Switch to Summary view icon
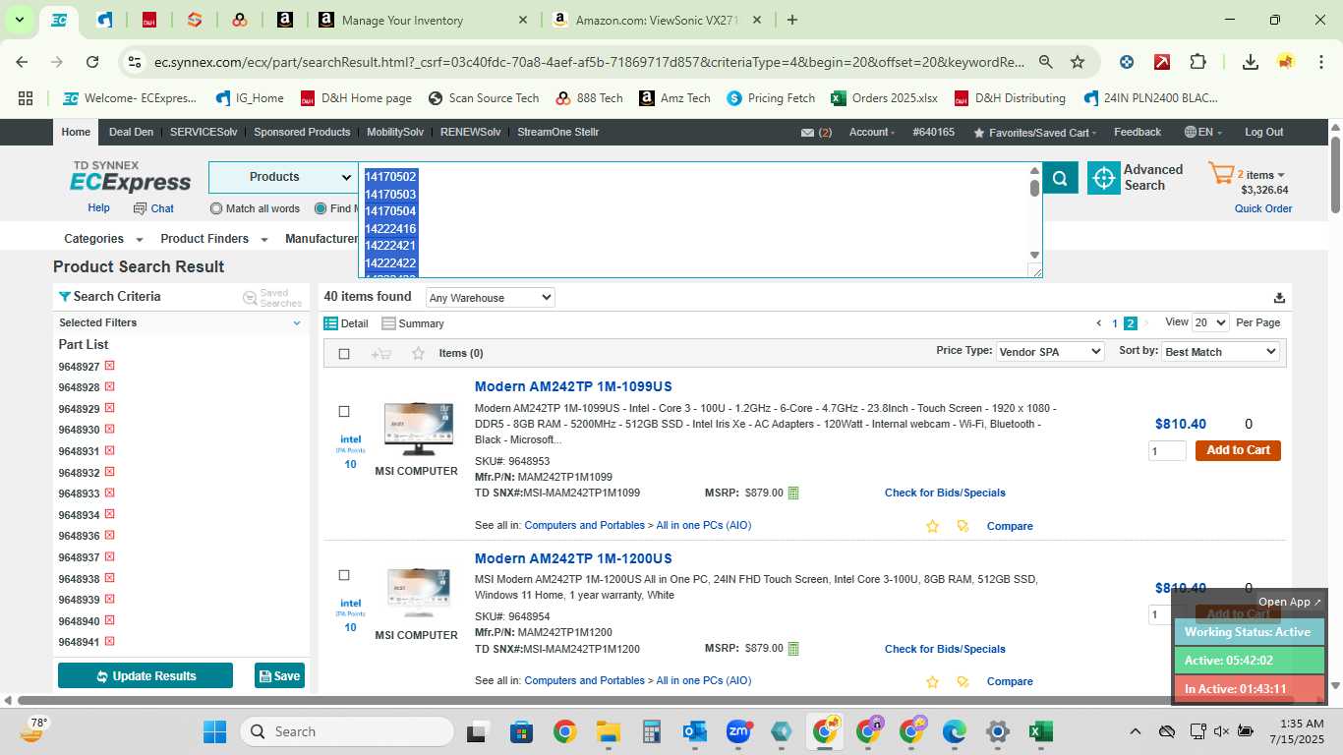 click(388, 323)
